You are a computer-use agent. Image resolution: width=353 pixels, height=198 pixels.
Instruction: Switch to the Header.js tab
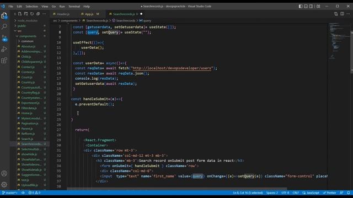[63, 14]
